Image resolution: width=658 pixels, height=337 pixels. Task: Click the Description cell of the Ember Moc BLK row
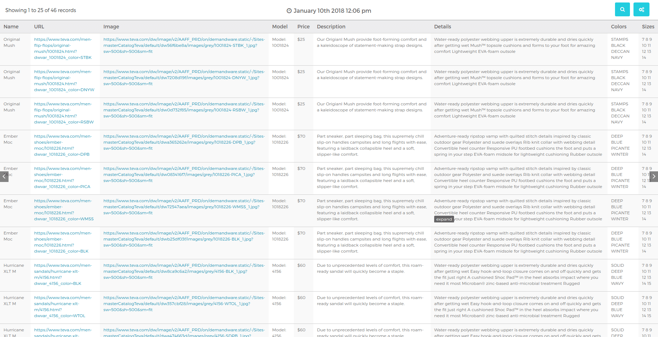pyautogui.click(x=372, y=242)
